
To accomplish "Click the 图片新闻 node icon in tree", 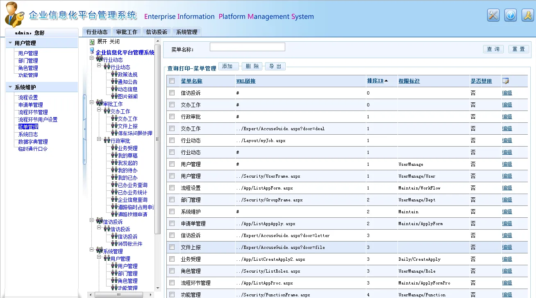I will pyautogui.click(x=114, y=97).
